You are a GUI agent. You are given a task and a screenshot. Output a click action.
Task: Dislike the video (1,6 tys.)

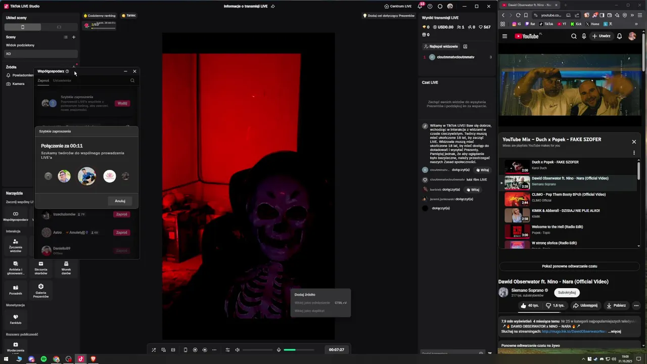point(554,305)
